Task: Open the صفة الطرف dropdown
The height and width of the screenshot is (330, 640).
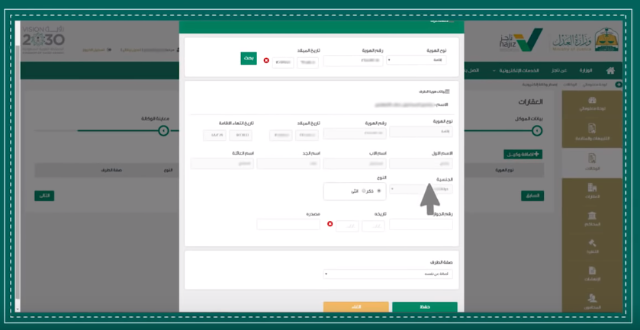Action: coord(388,274)
